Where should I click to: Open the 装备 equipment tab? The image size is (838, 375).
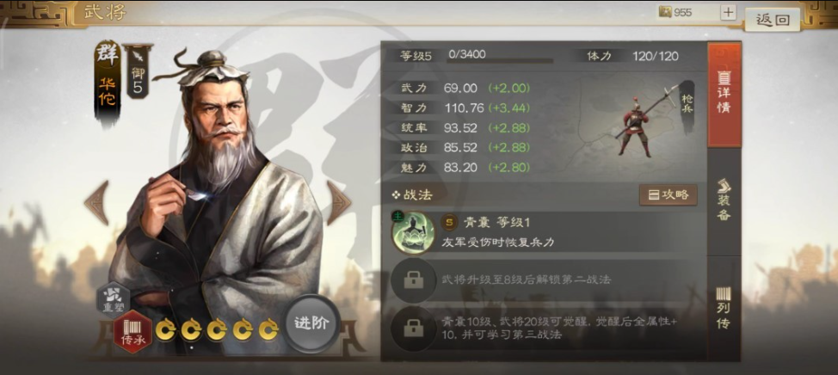724,200
